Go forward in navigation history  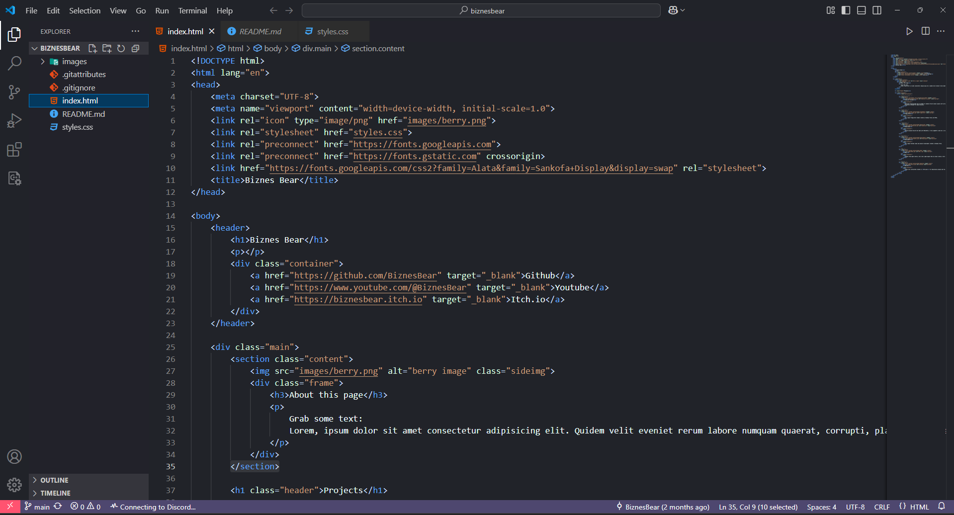click(x=289, y=10)
